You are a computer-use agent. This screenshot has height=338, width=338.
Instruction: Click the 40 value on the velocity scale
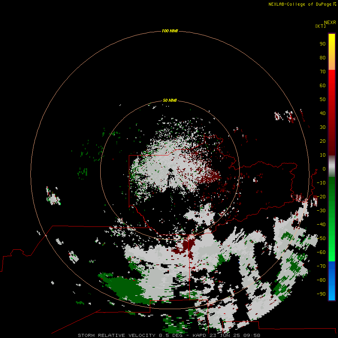pos(323,113)
